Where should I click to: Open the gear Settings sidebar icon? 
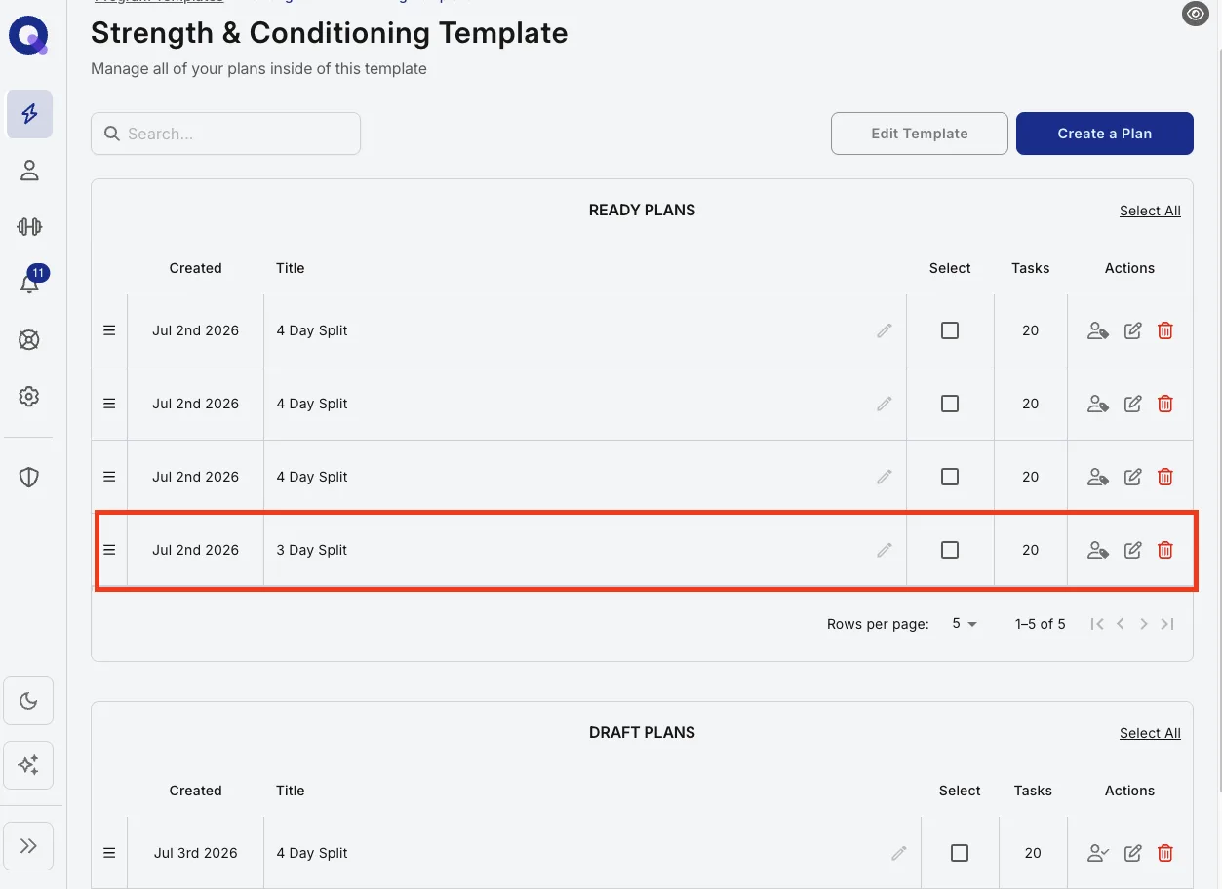(29, 397)
